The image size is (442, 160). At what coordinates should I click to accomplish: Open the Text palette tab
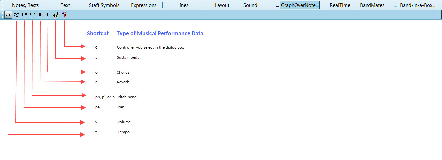pos(65,5)
